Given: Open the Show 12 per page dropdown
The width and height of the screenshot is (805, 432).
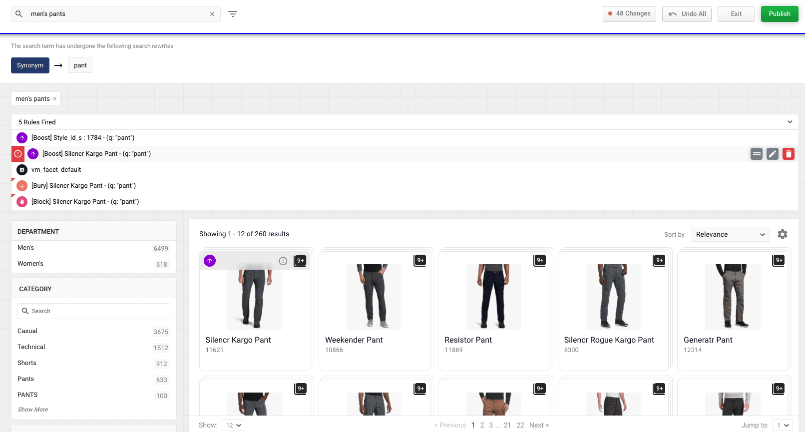Looking at the screenshot, I should 233,426.
